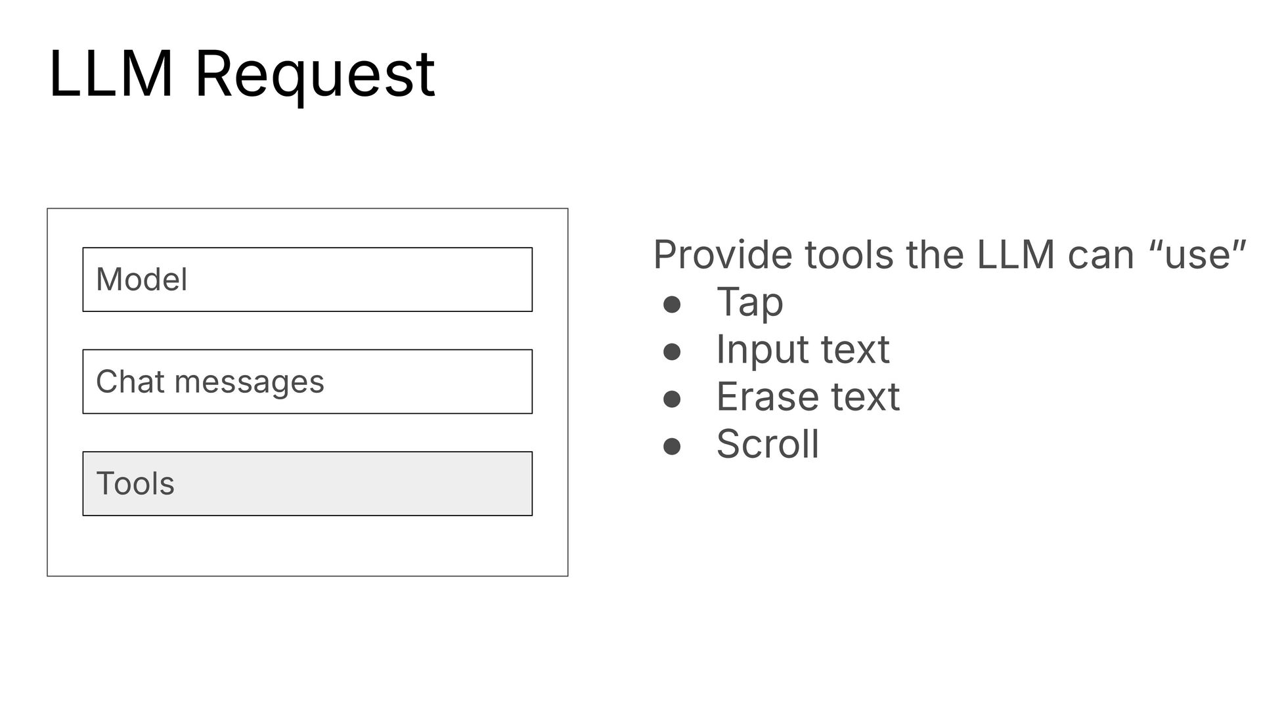1261x710 pixels.
Task: Click the Erase text bullet item
Action: [808, 397]
